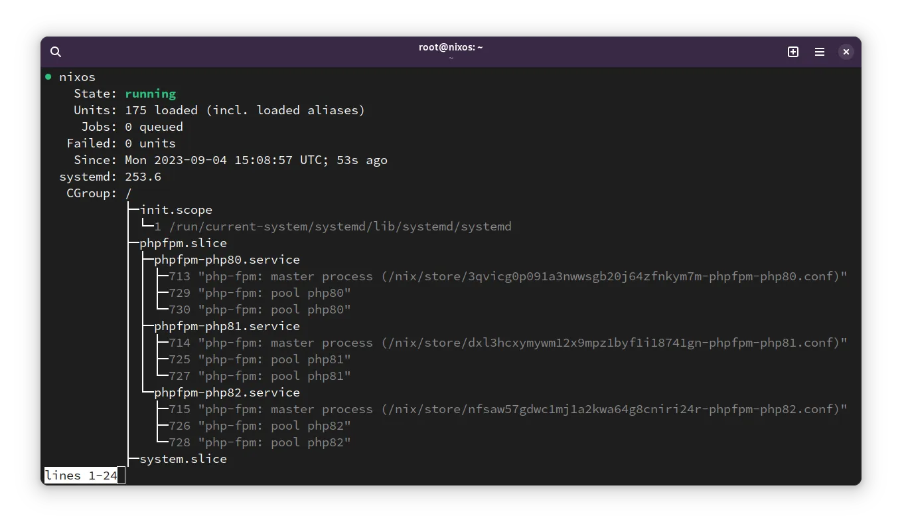The height and width of the screenshot is (530, 902).
Task: Click the system.slice line
Action: point(183,458)
